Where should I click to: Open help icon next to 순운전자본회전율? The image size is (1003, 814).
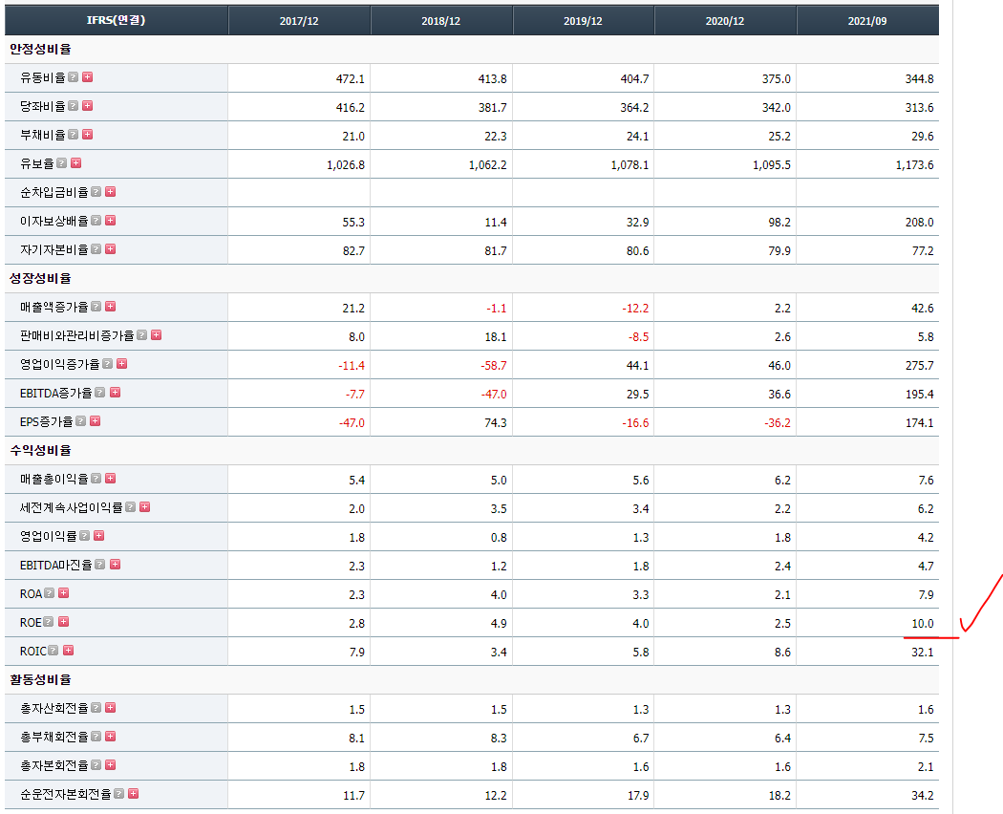point(119,794)
